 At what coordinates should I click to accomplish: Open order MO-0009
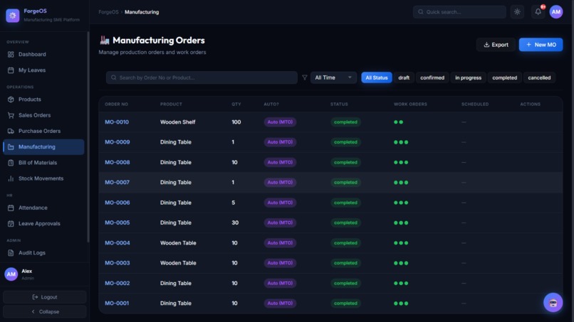(117, 142)
